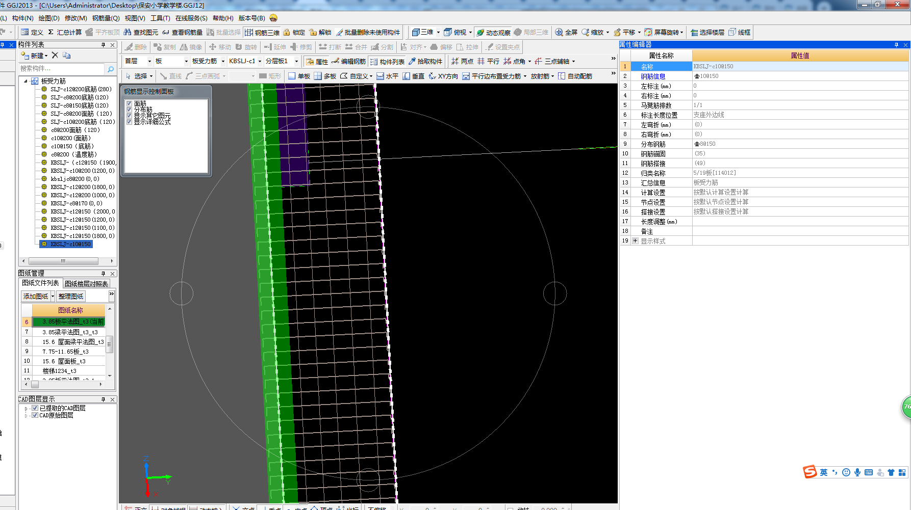
Task: Activate 动态观察 orbit tool
Action: click(x=493, y=32)
